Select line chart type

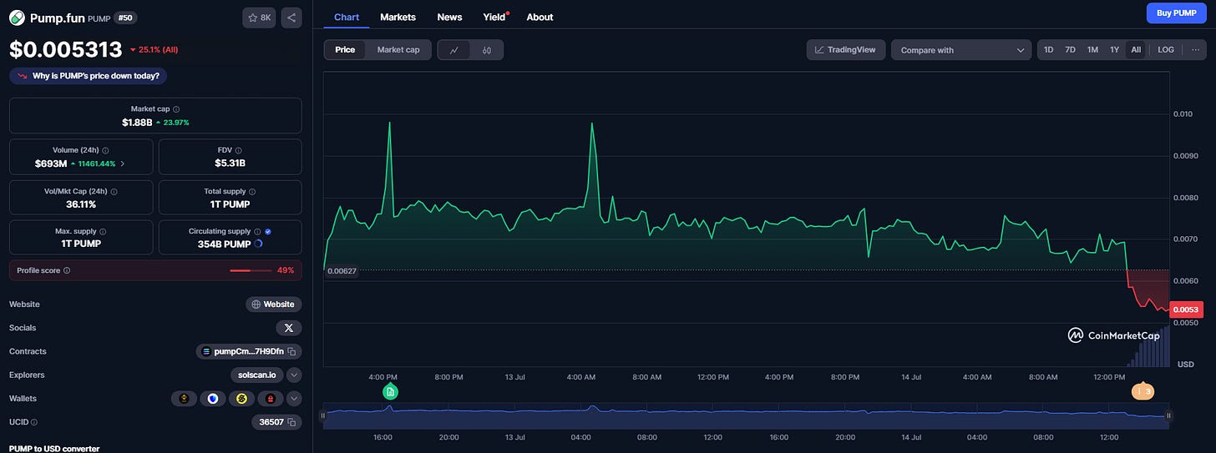(x=454, y=50)
